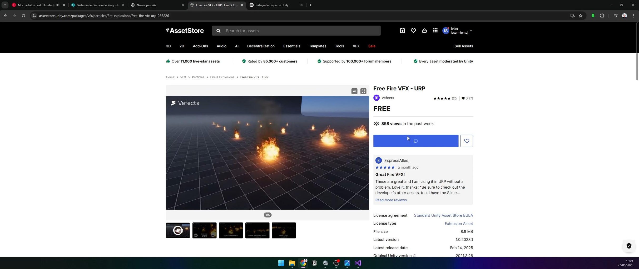The height and width of the screenshot is (269, 639).
Task: Reload the page with the refresh icon
Action: tap(23, 16)
